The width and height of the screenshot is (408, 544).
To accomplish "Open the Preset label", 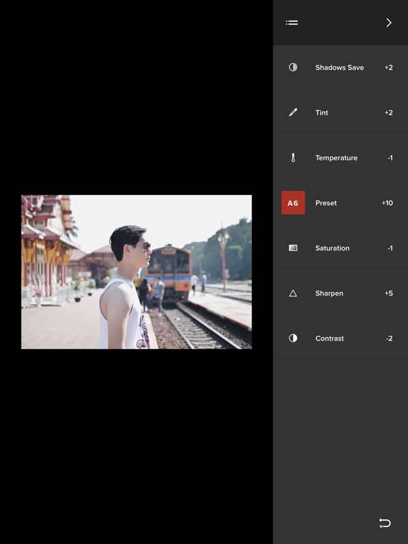I will tap(326, 203).
